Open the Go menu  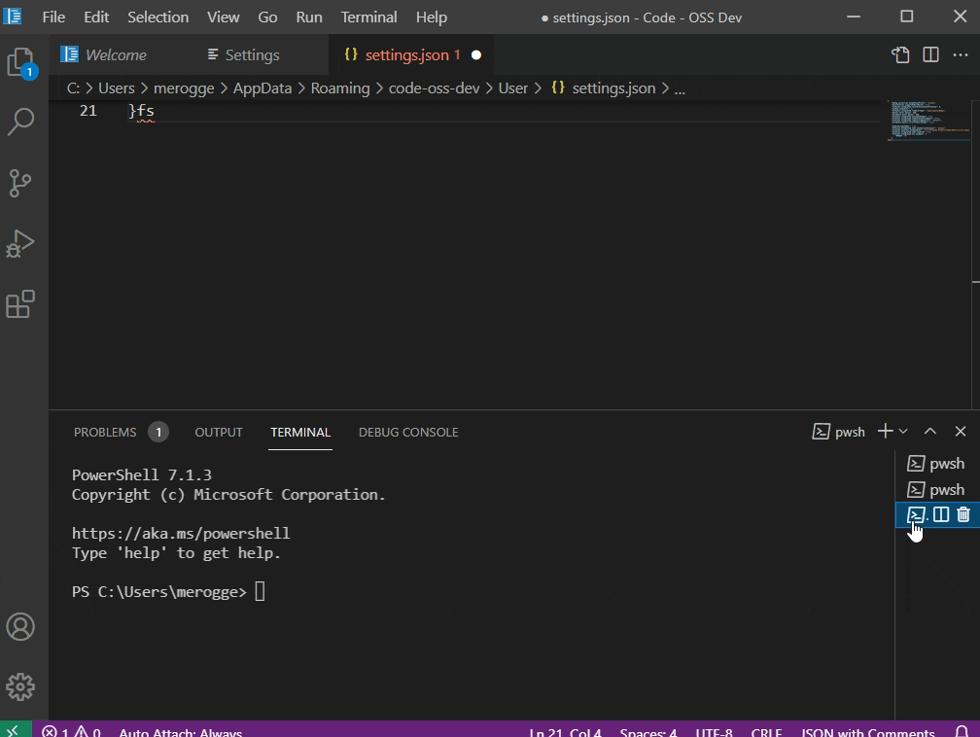point(267,17)
